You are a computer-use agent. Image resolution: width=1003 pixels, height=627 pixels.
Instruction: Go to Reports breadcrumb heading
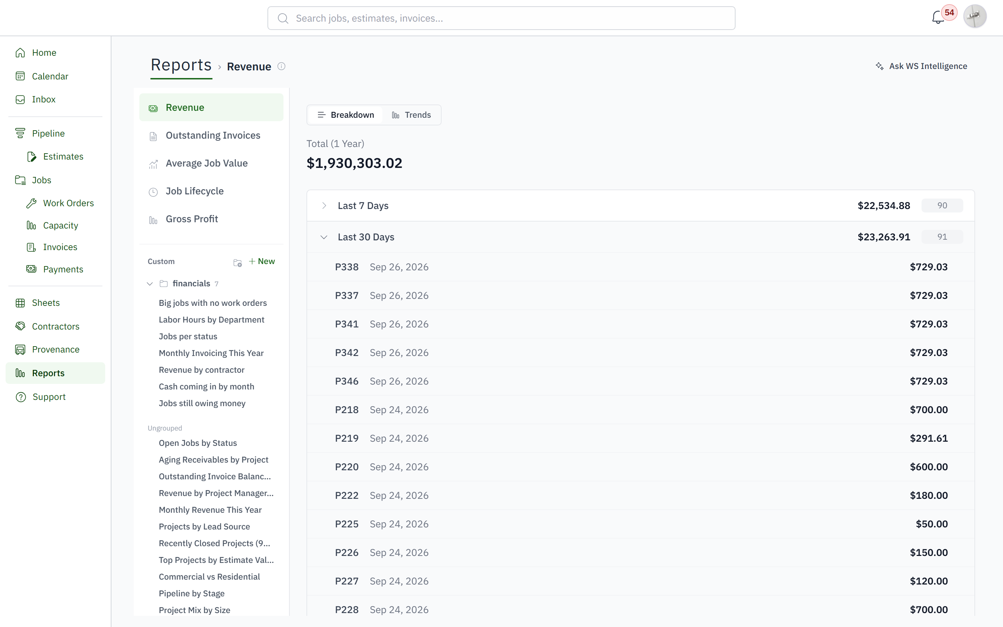(181, 65)
